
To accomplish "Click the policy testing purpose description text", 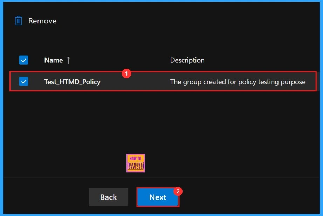I will tap(238, 82).
